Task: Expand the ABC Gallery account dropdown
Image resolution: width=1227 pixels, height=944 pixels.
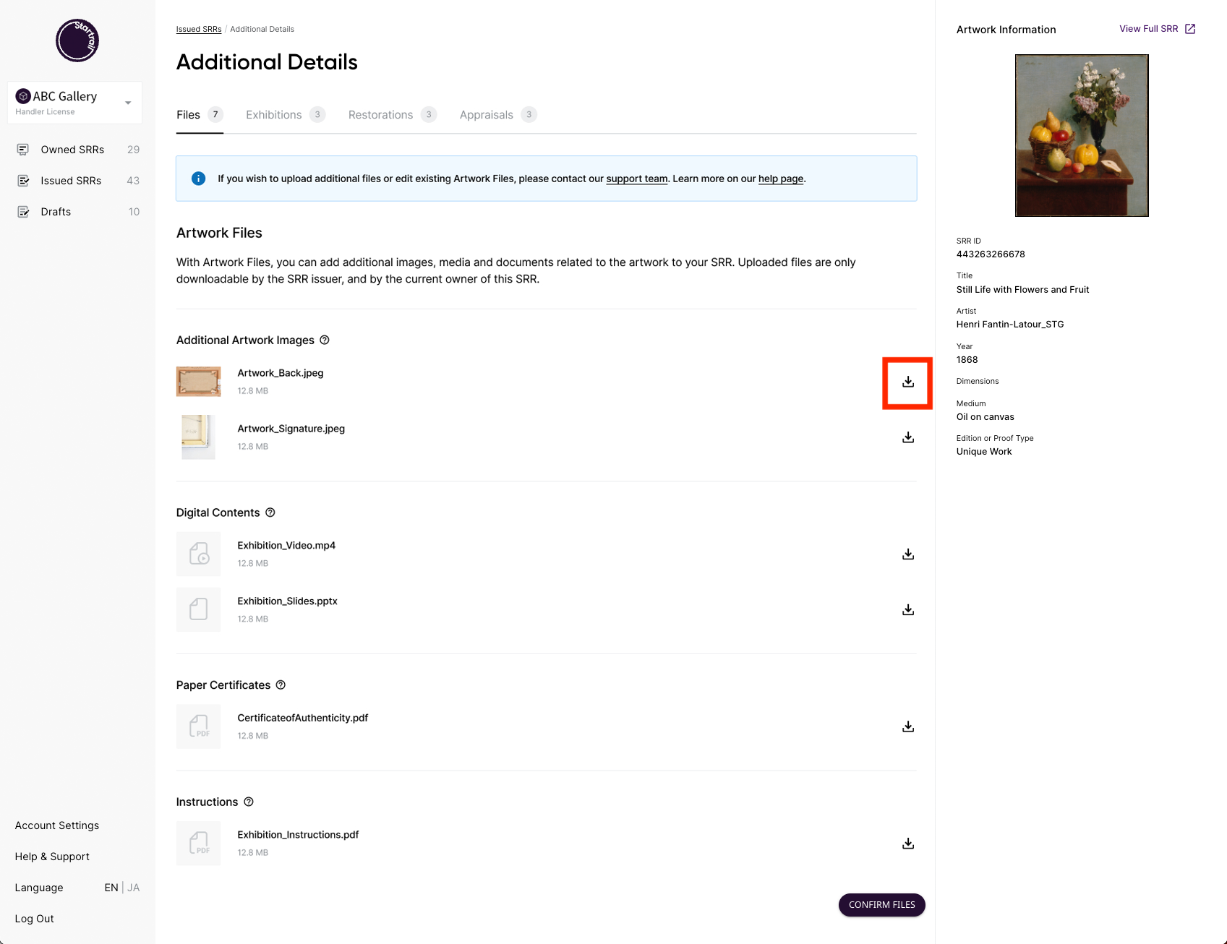Action: point(128,103)
